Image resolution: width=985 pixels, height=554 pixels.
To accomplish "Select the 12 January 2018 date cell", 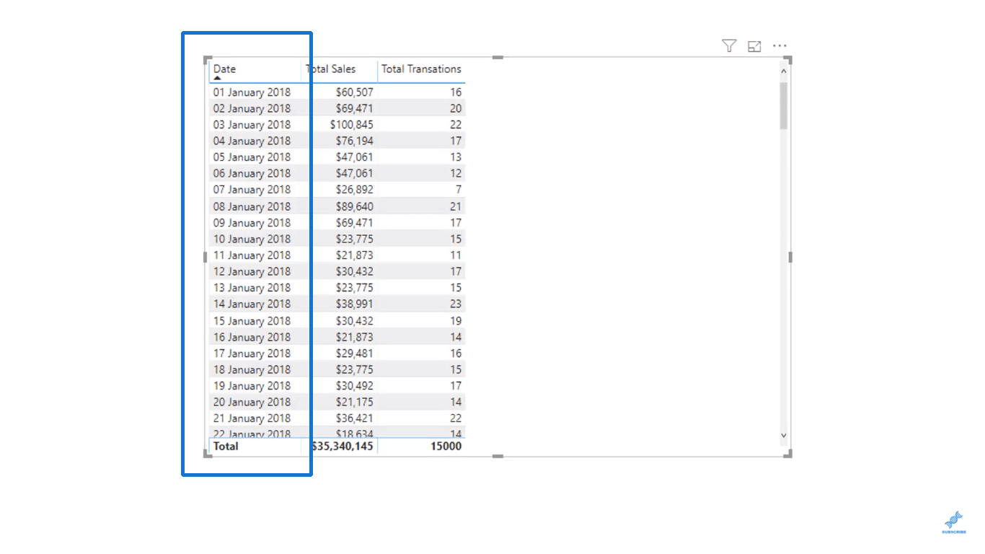I will (252, 271).
